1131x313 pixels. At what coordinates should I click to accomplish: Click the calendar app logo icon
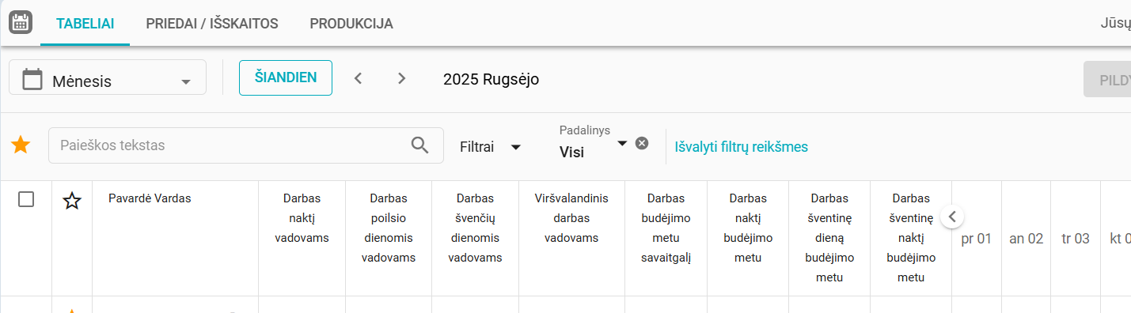(x=20, y=22)
